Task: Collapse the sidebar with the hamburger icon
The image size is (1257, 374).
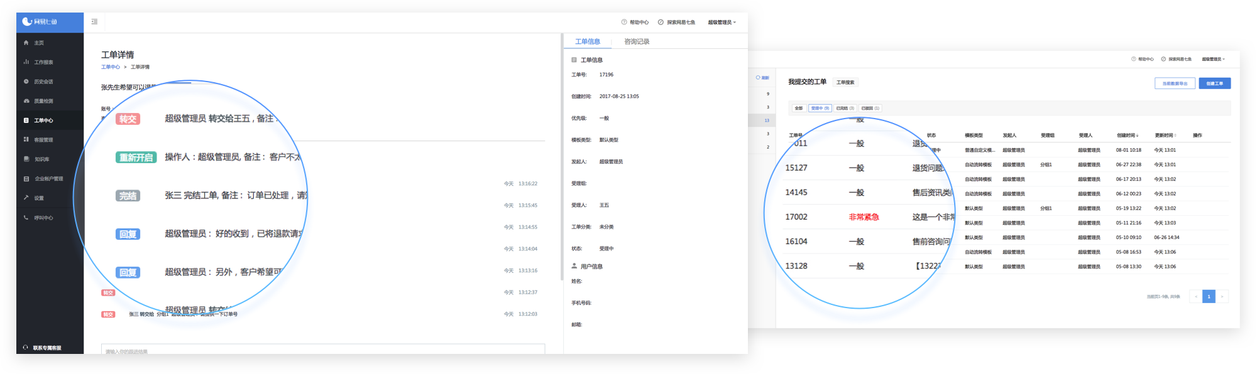Action: [94, 22]
